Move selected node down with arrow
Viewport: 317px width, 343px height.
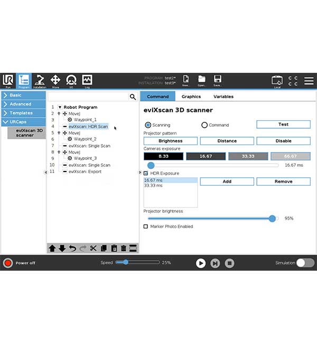point(62,249)
